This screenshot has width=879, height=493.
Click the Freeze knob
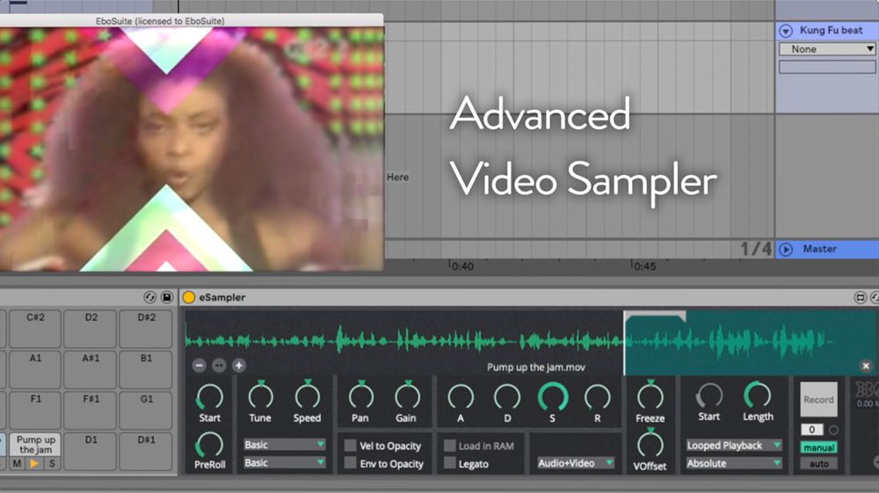(650, 395)
